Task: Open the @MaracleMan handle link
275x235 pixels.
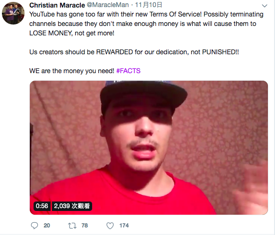Action: 108,5
